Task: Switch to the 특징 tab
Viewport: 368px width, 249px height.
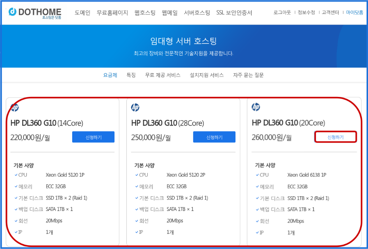Action: [131, 75]
